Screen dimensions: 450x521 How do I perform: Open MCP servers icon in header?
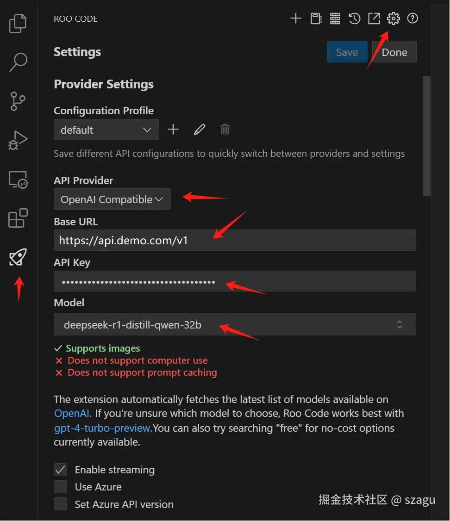(335, 19)
